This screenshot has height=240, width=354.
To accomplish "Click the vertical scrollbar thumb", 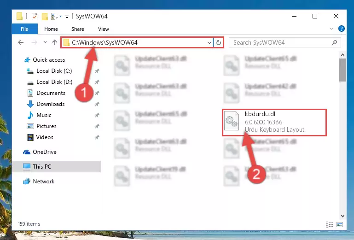I will coord(342,70).
